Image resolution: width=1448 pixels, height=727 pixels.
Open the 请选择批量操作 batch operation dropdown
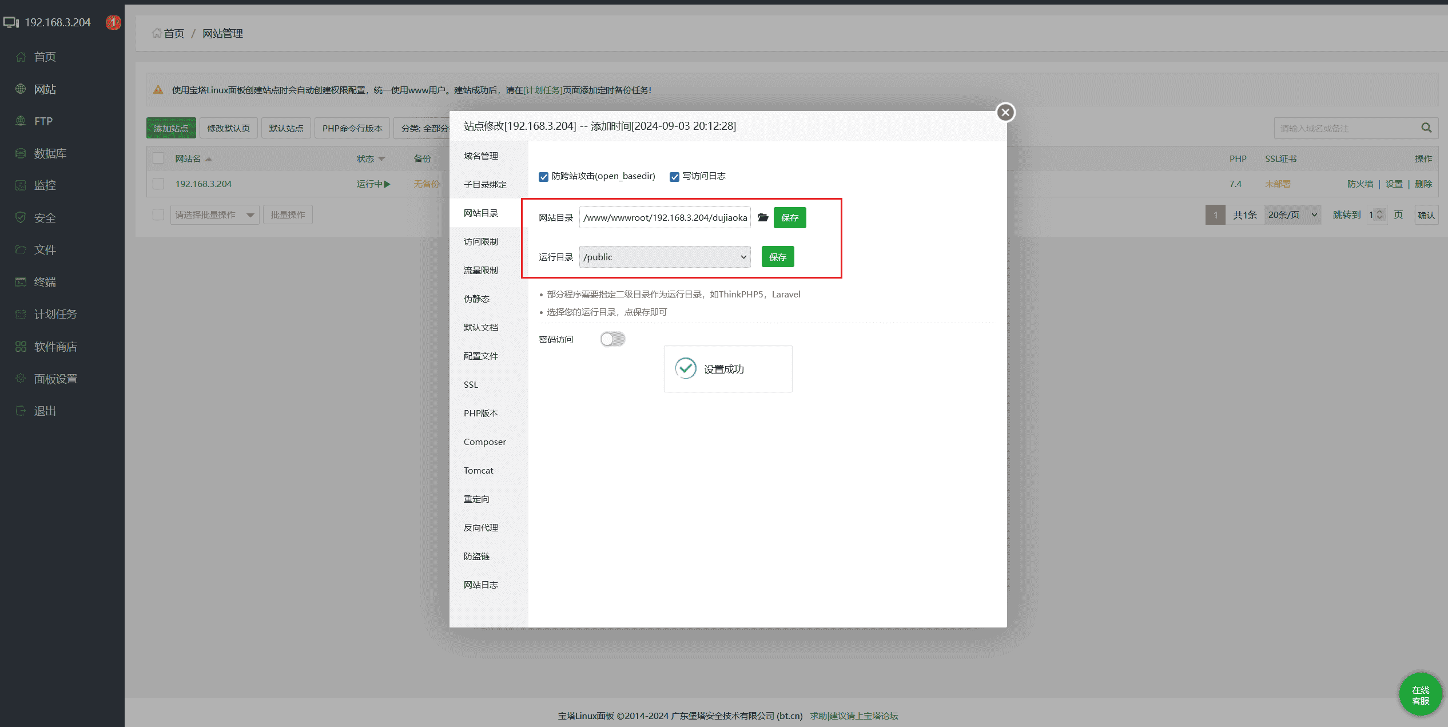214,215
